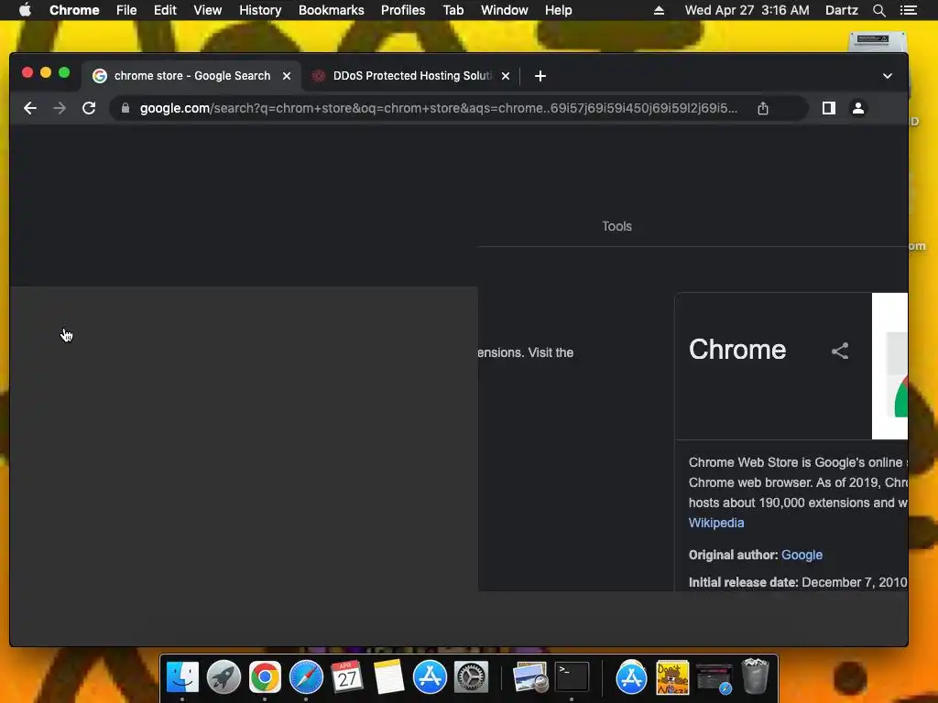
Task: Open the App Store icon right of Terminal
Action: pos(632,677)
